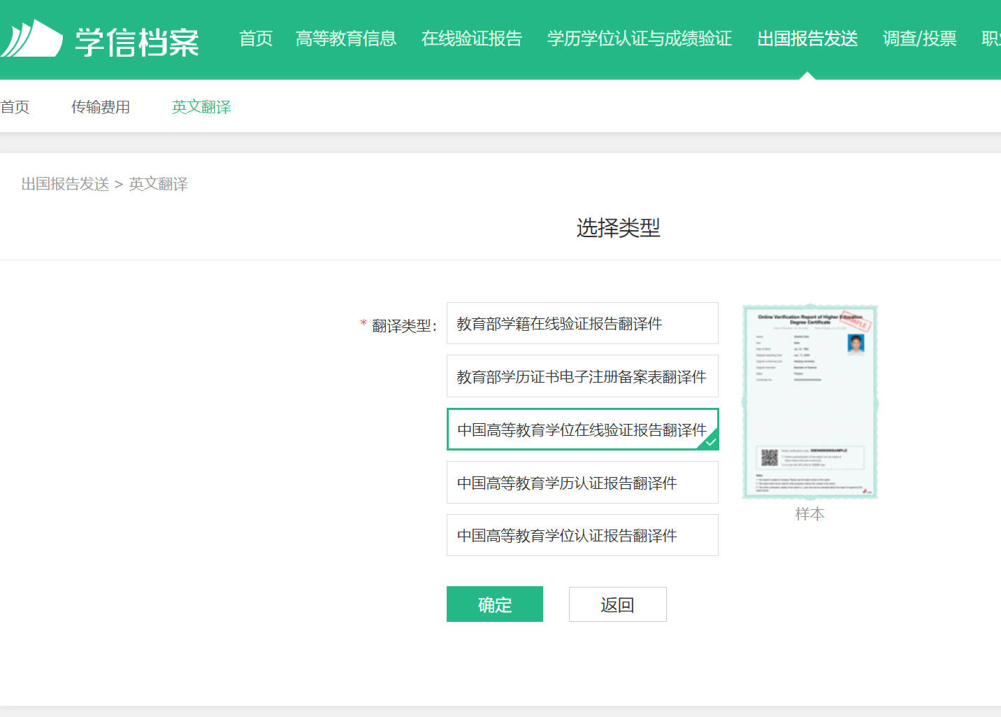Open the 学历学位认证与成绩验证 menu
1001x717 pixels.
639,40
